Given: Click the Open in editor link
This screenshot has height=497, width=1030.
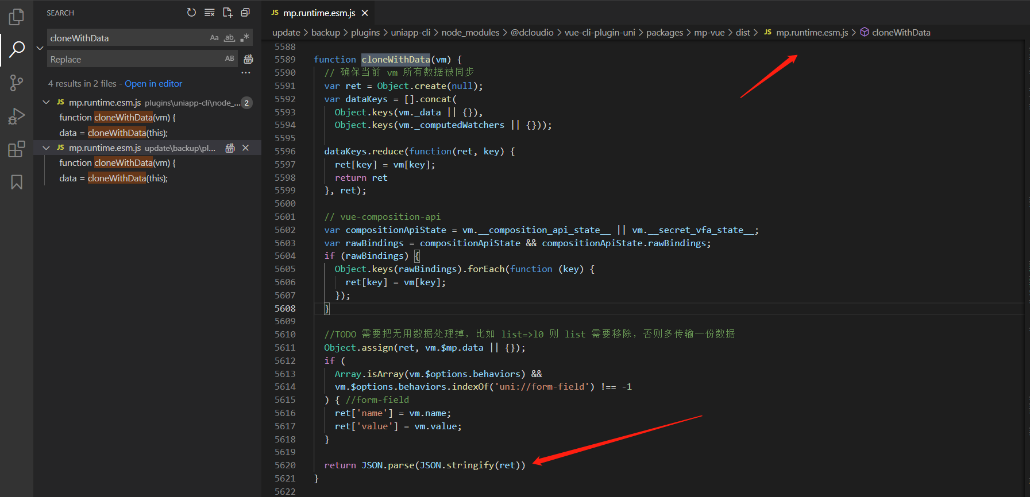Looking at the screenshot, I should click(153, 84).
